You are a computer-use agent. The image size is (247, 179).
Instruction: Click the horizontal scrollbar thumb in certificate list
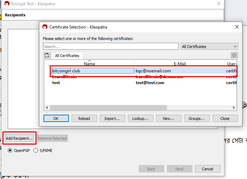click(x=109, y=107)
